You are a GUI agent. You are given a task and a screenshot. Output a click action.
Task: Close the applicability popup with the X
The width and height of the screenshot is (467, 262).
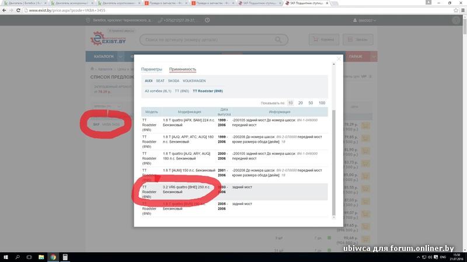[339, 59]
